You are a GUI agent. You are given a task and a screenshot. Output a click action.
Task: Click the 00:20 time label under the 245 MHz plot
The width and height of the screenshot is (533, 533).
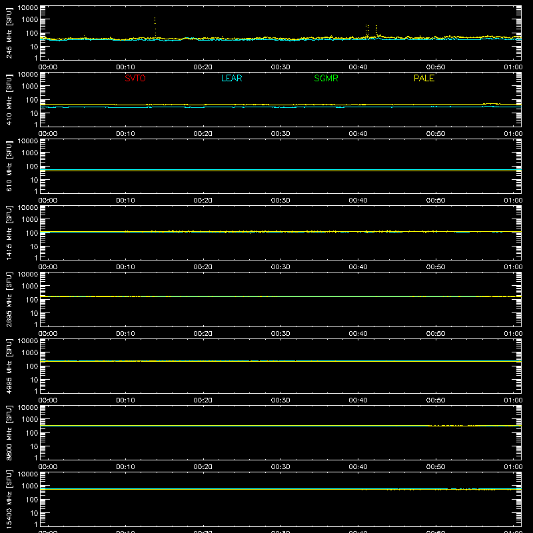tap(203, 67)
